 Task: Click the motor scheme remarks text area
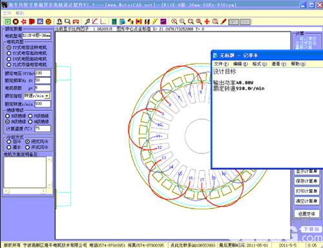point(25,172)
